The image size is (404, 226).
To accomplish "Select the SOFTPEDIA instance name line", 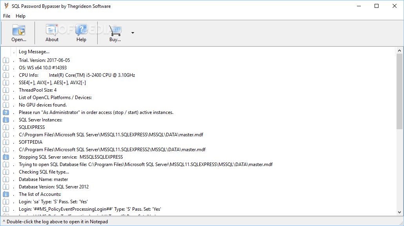I will pyautogui.click(x=31, y=142).
